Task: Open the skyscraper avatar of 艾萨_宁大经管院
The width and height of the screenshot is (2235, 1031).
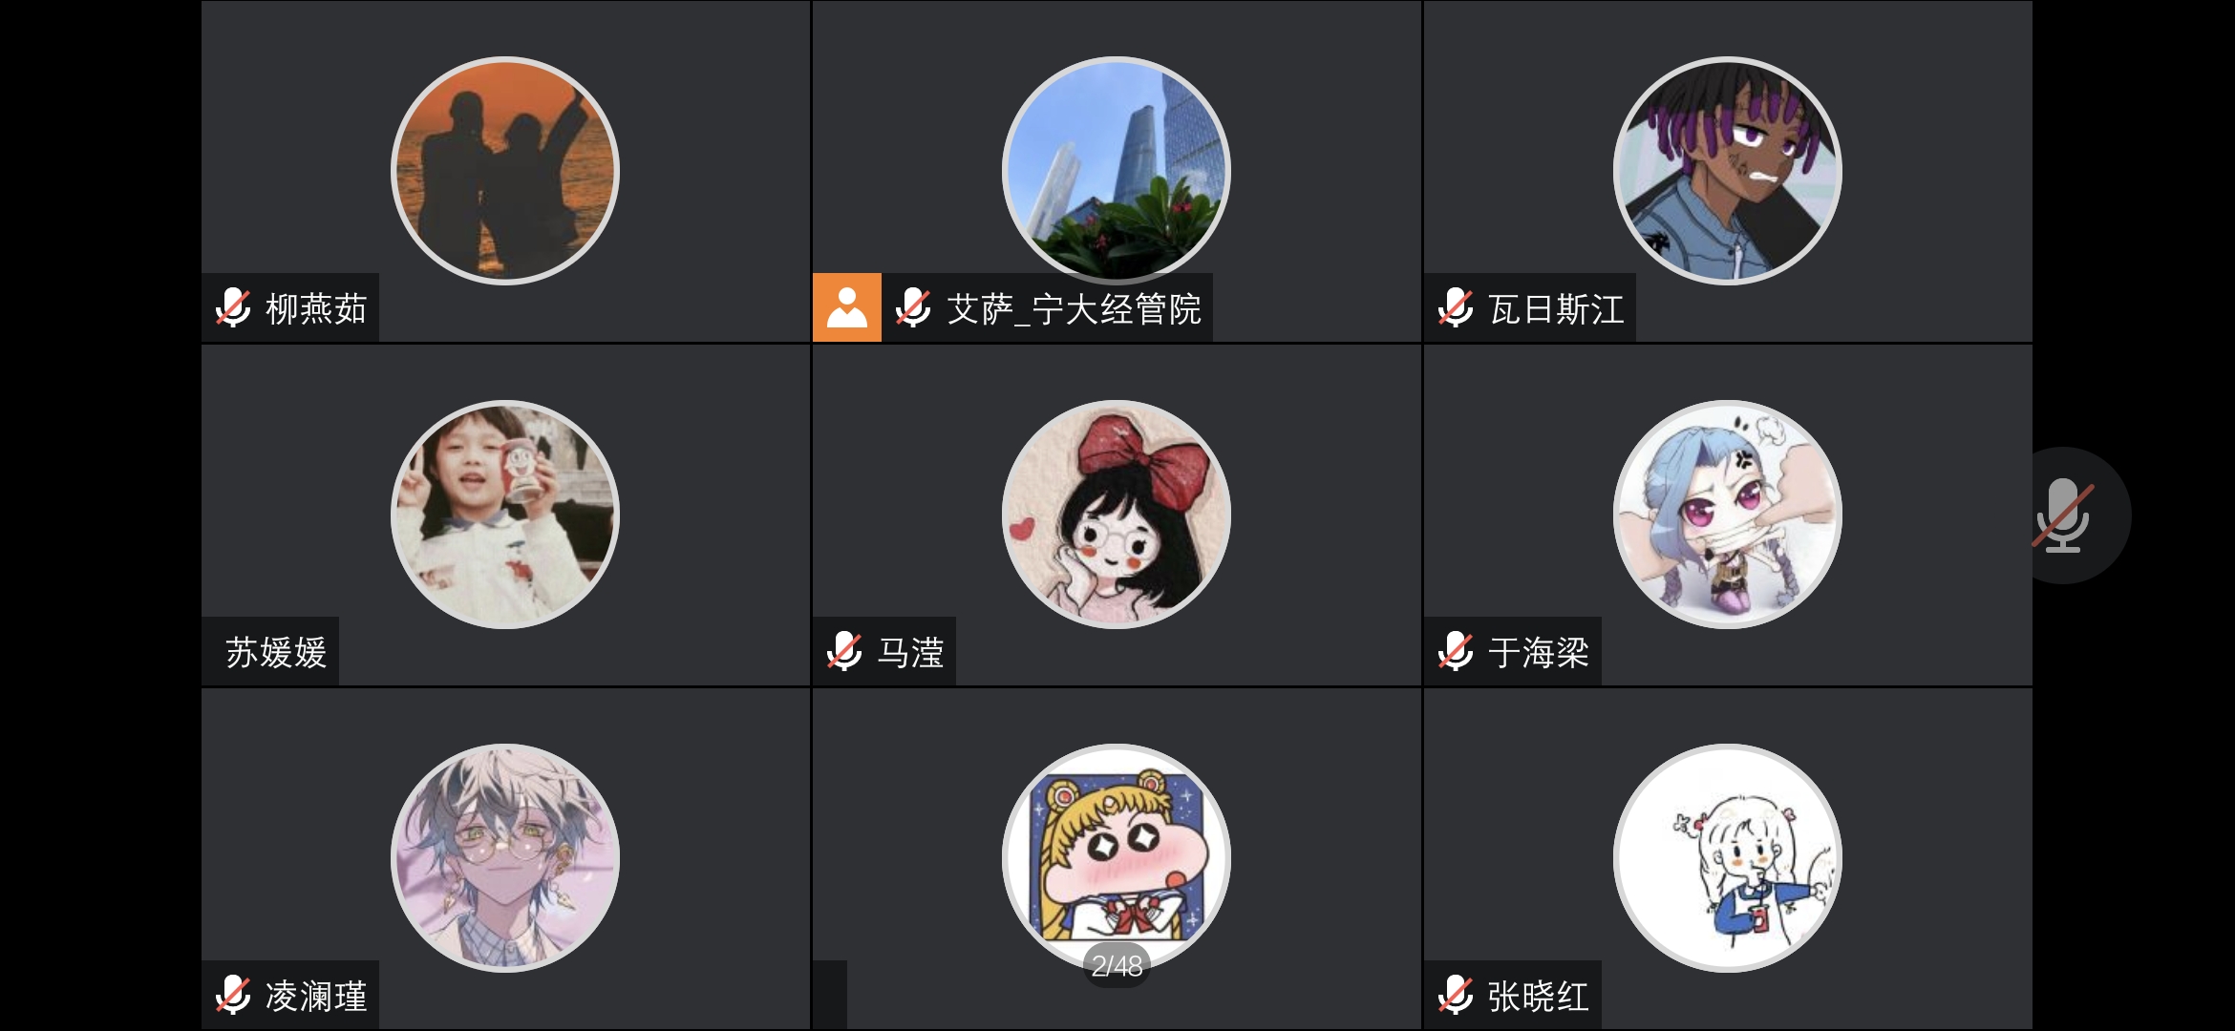Action: [1117, 171]
